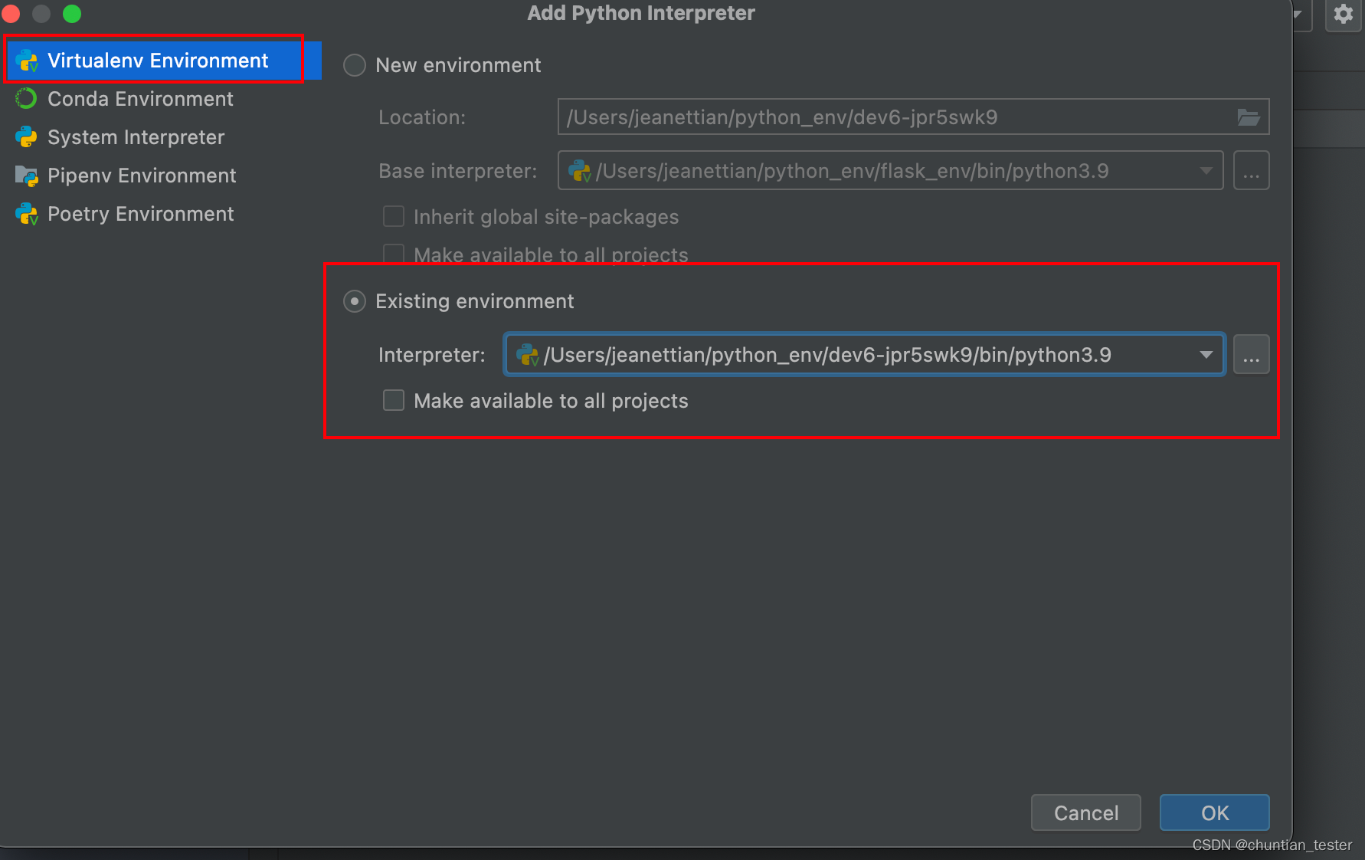The height and width of the screenshot is (860, 1365).
Task: Expand the dropdown arrow at top right corner
Action: (x=1298, y=14)
